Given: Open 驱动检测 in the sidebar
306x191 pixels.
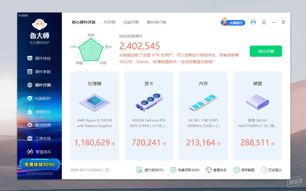Looking at the screenshot, I should 39,125.
